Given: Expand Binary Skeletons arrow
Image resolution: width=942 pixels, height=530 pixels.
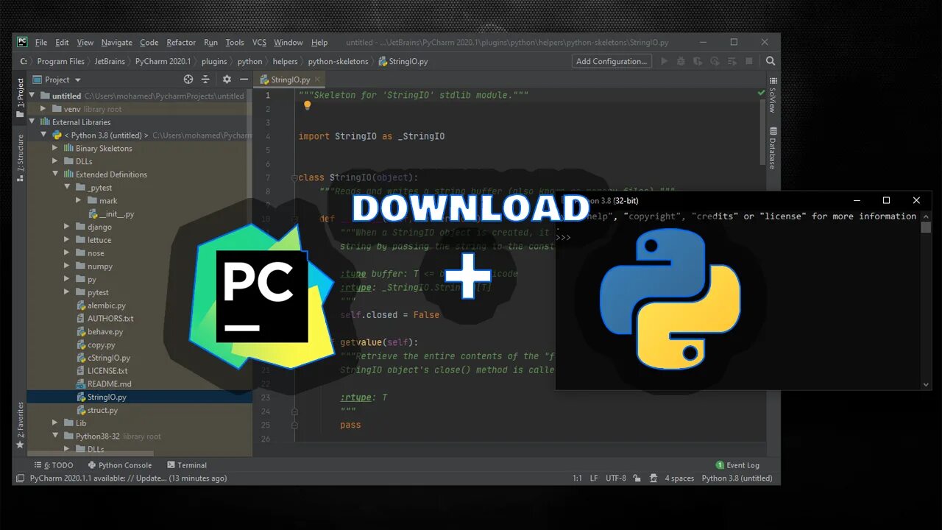Looking at the screenshot, I should pyautogui.click(x=55, y=148).
